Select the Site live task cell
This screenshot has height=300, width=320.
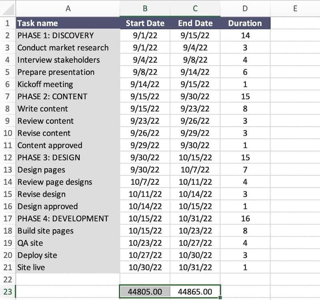coord(67,267)
